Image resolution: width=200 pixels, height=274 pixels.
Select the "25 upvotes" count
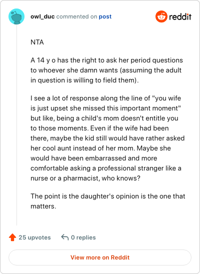(34, 237)
